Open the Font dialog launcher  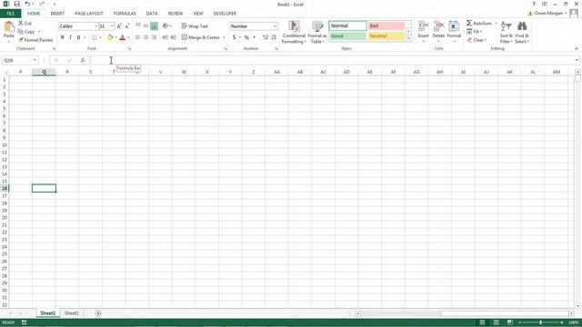pyautogui.click(x=129, y=48)
